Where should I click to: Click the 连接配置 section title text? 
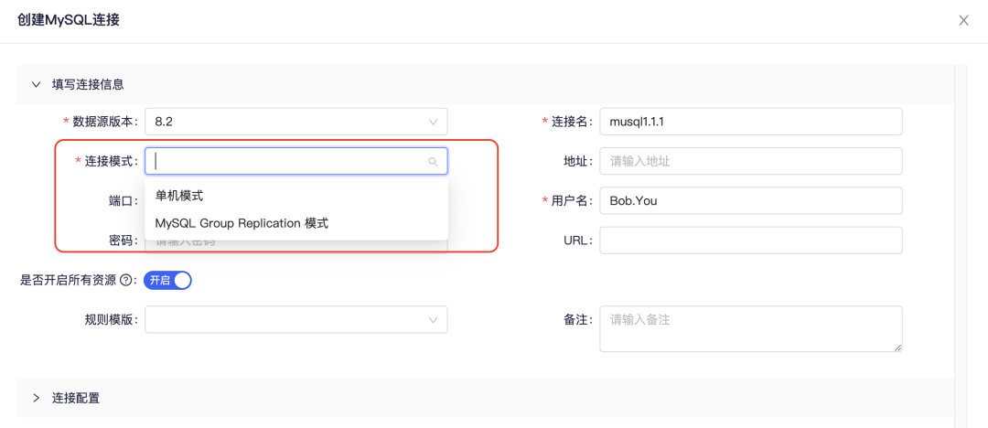point(76,398)
